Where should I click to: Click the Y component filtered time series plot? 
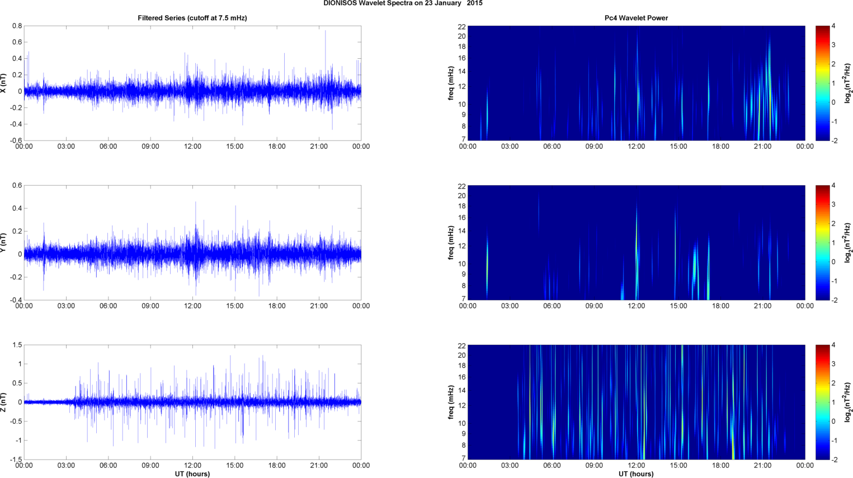point(192,242)
